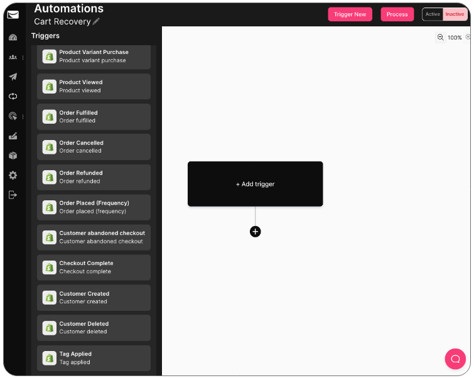This screenshot has width=474, height=378.
Task: Click Shopify icon on Tag Applied
Action: pyautogui.click(x=50, y=358)
